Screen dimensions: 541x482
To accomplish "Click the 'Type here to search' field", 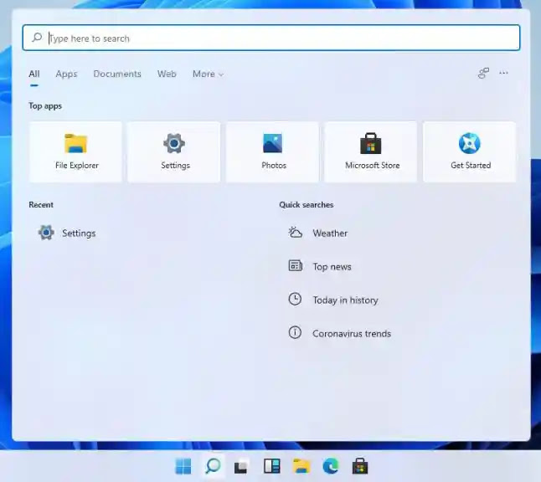I will tap(271, 38).
